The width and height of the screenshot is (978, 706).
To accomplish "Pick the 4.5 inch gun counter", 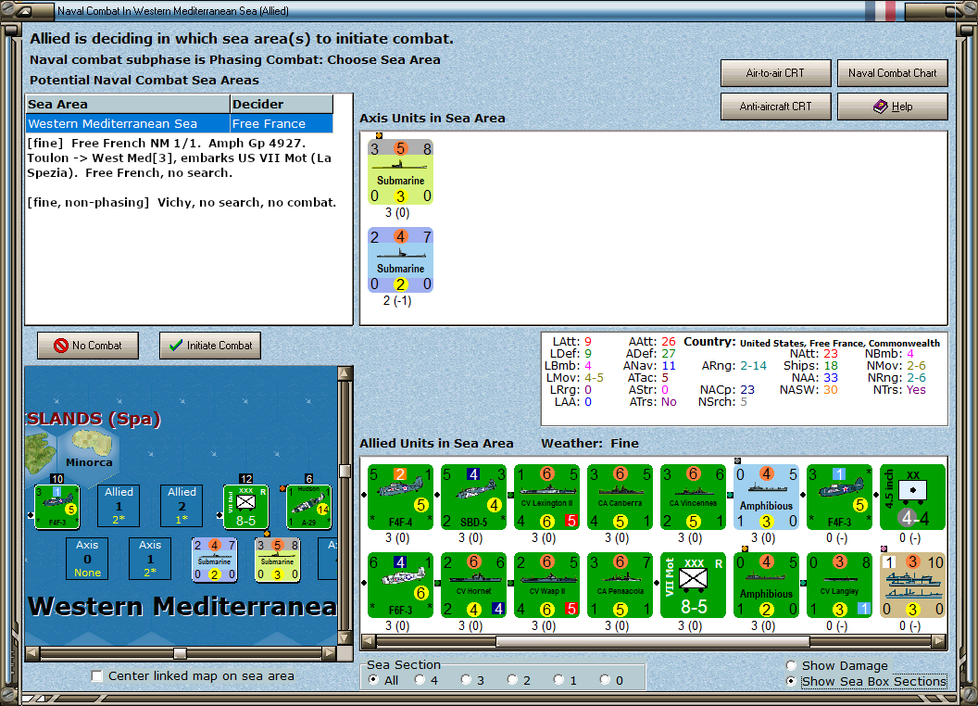I will pos(912,497).
